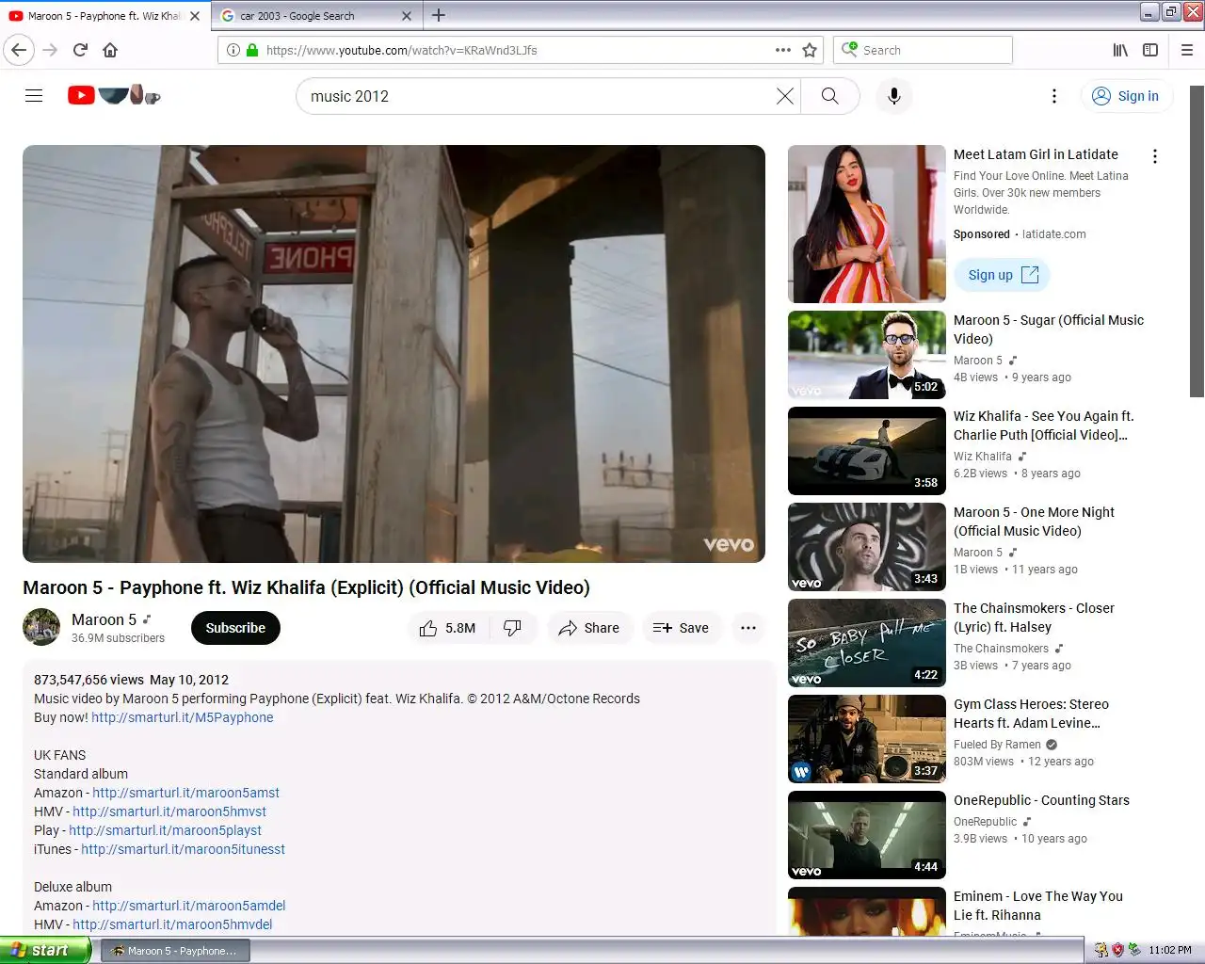1205x964 pixels.
Task: Open the Maroon 5 Sugar video thumbnail
Action: click(867, 355)
